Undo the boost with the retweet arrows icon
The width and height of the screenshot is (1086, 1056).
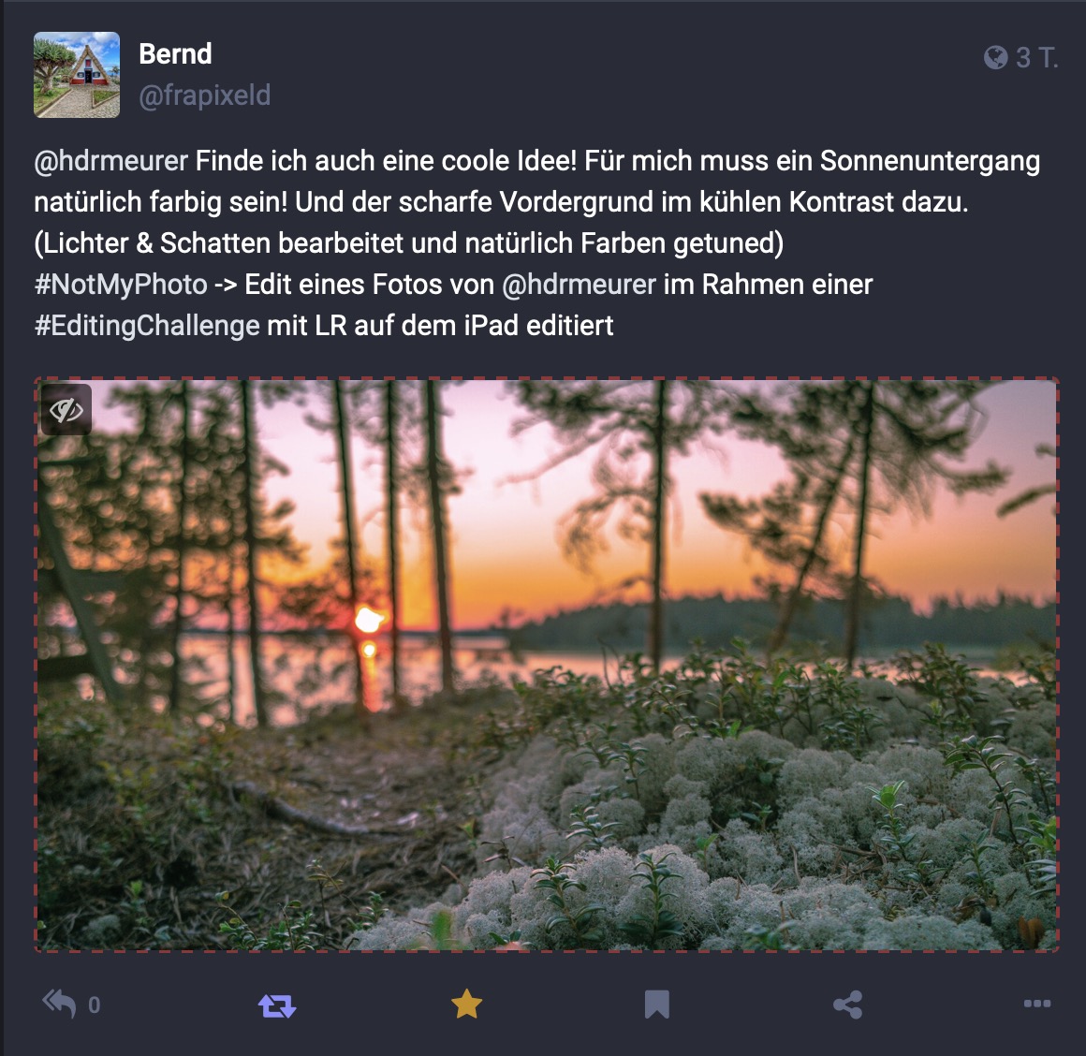[277, 1005]
